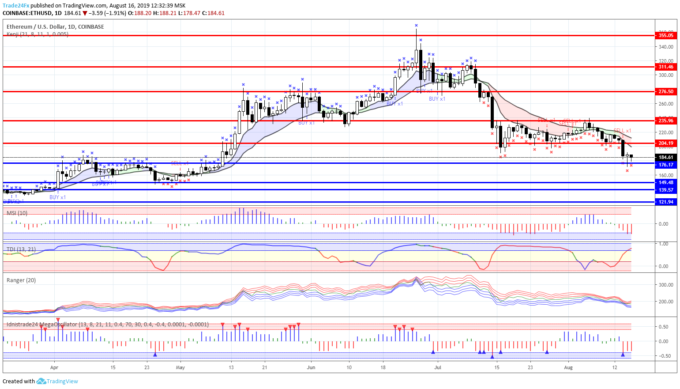Viewport: 680px width, 389px height.
Task: Click the 0.50 level on MegaOscillator axis
Action: (663, 327)
